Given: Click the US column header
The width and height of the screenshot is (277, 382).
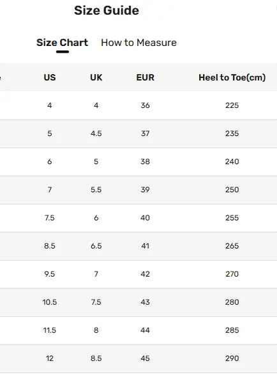Looking at the screenshot, I should (50, 77).
